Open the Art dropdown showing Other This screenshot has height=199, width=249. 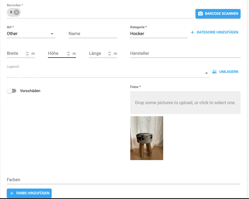point(31,34)
